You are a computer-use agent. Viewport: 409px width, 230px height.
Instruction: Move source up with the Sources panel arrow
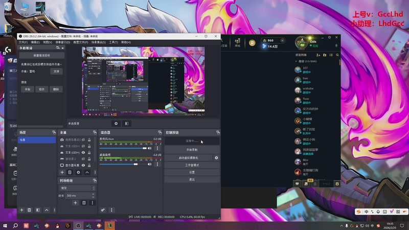coord(87,172)
